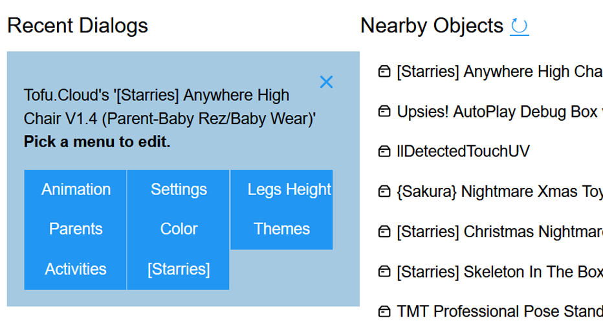The width and height of the screenshot is (603, 323).
Task: Click the icon beside Skeleton In The Box
Action: [384, 272]
